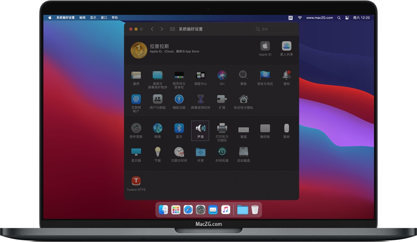Click the back navigation arrow
The image size is (417, 242).
point(152,29)
